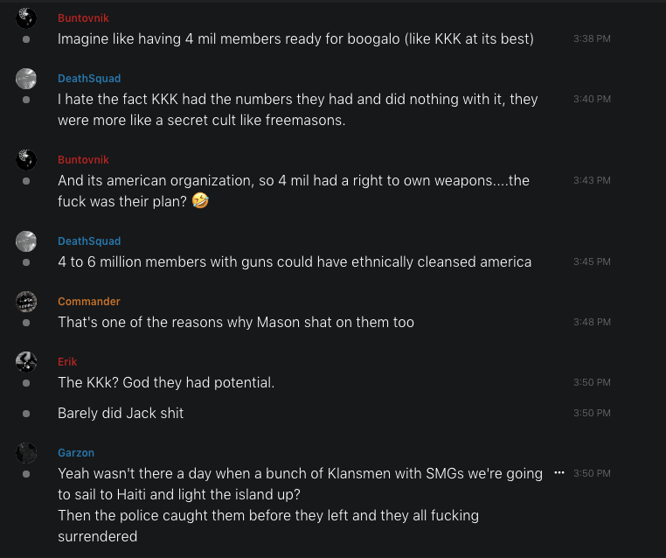
Task: Click the Garzon username
Action: (76, 453)
